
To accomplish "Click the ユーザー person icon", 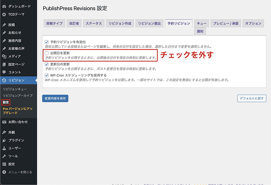I will click(x=4, y=148).
